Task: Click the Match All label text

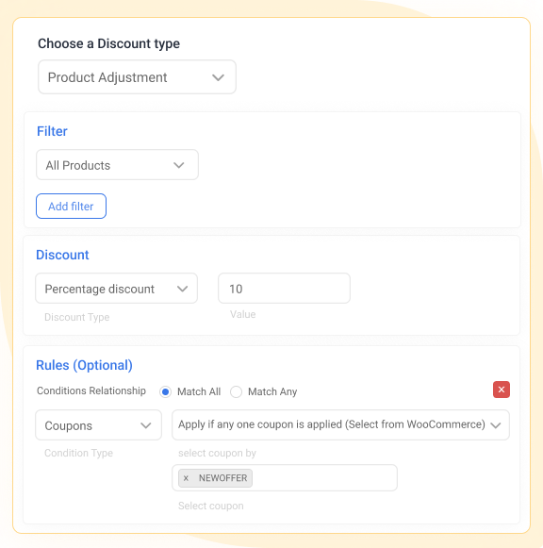Action: [x=199, y=391]
